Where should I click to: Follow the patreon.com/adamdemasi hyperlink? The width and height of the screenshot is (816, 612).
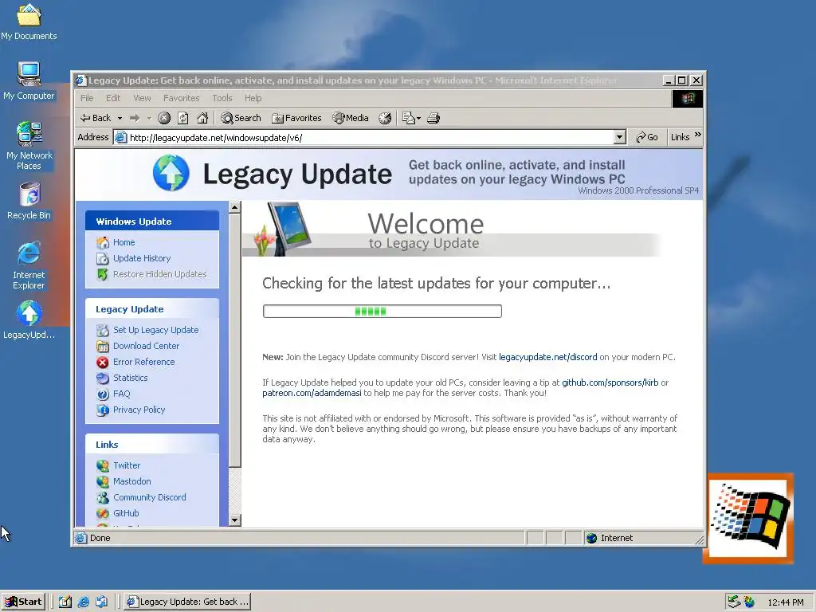pos(312,393)
